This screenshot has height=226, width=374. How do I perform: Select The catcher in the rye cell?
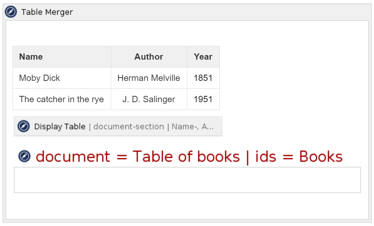pos(61,99)
